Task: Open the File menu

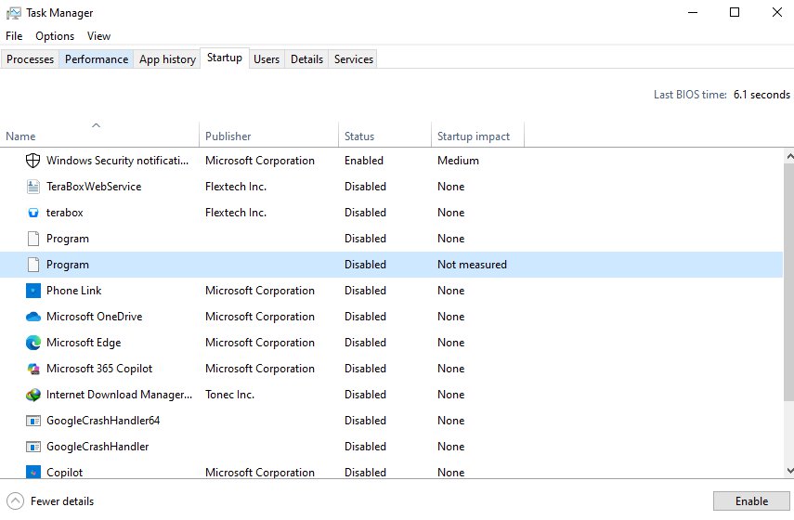Action: pos(14,36)
